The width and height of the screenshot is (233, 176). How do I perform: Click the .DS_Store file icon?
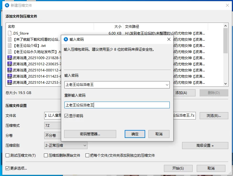pyautogui.click(x=9, y=33)
